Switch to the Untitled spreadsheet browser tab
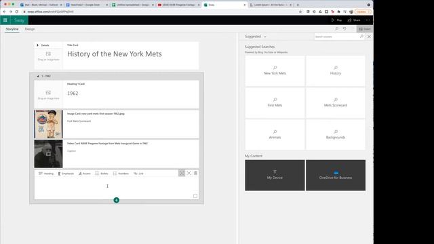434x244 pixels. pos(133,5)
